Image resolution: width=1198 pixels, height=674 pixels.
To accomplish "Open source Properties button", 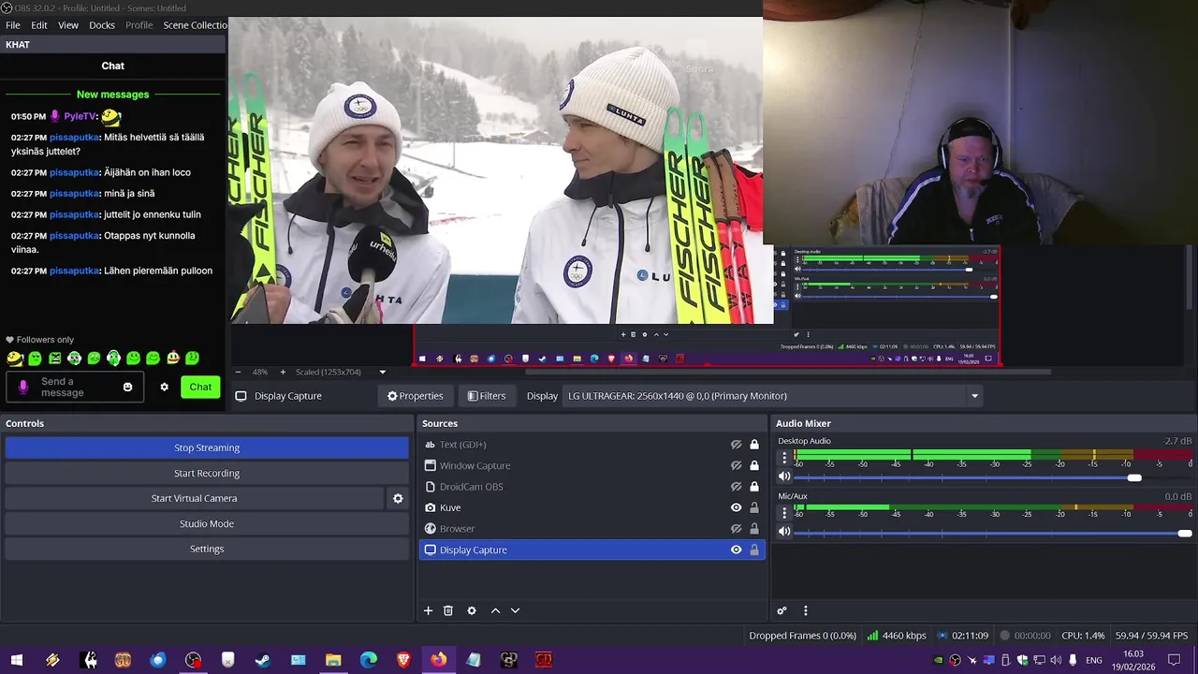I will click(x=416, y=396).
